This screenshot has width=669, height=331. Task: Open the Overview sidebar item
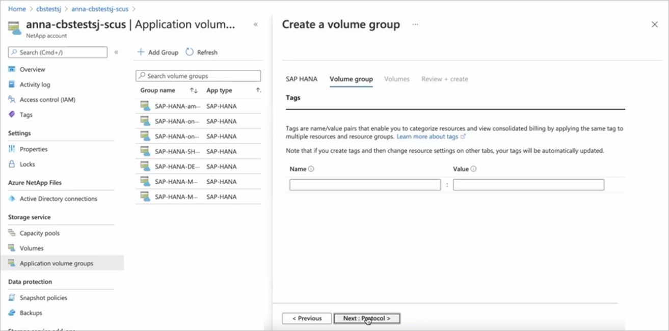point(32,69)
